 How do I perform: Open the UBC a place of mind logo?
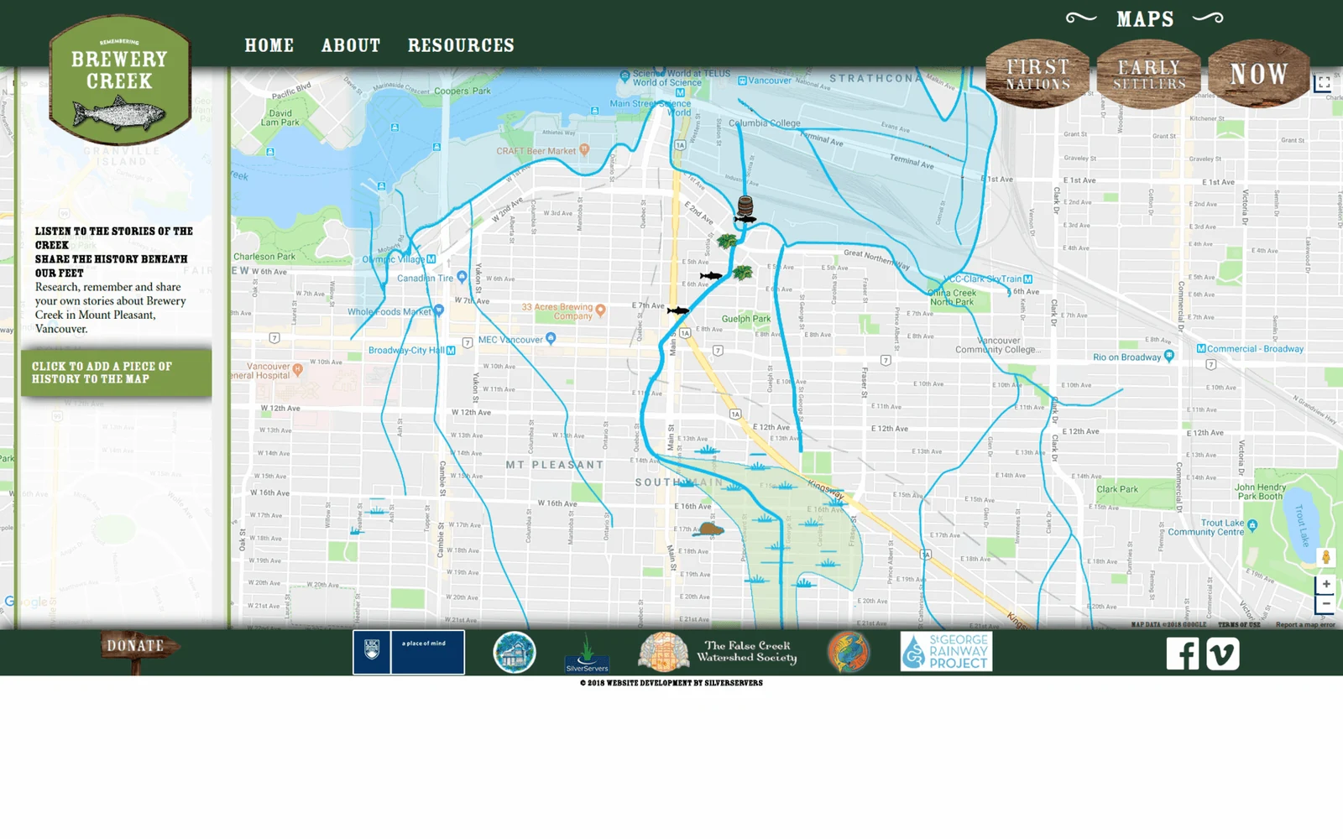[x=409, y=652]
